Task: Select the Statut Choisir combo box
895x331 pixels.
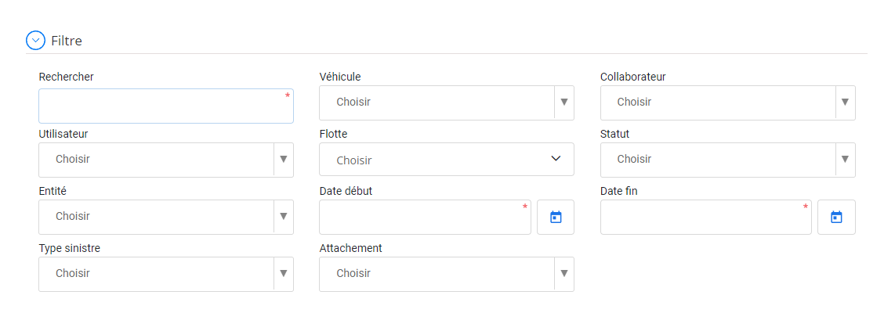Action: (x=728, y=160)
